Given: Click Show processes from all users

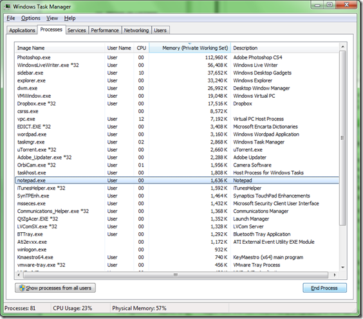Looking at the screenshot, I should pos(55,287).
